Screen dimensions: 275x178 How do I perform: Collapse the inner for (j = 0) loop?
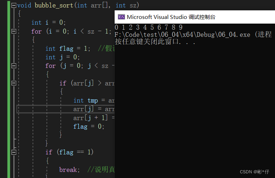coord(14,66)
